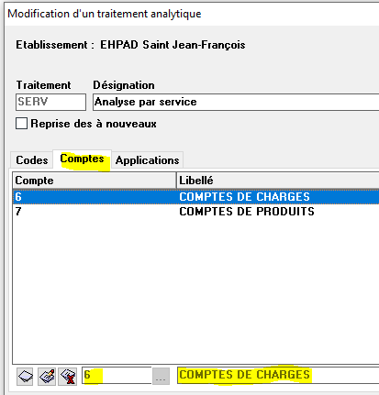
Task: Click the Traitement field containing SERV
Action: coord(50,102)
